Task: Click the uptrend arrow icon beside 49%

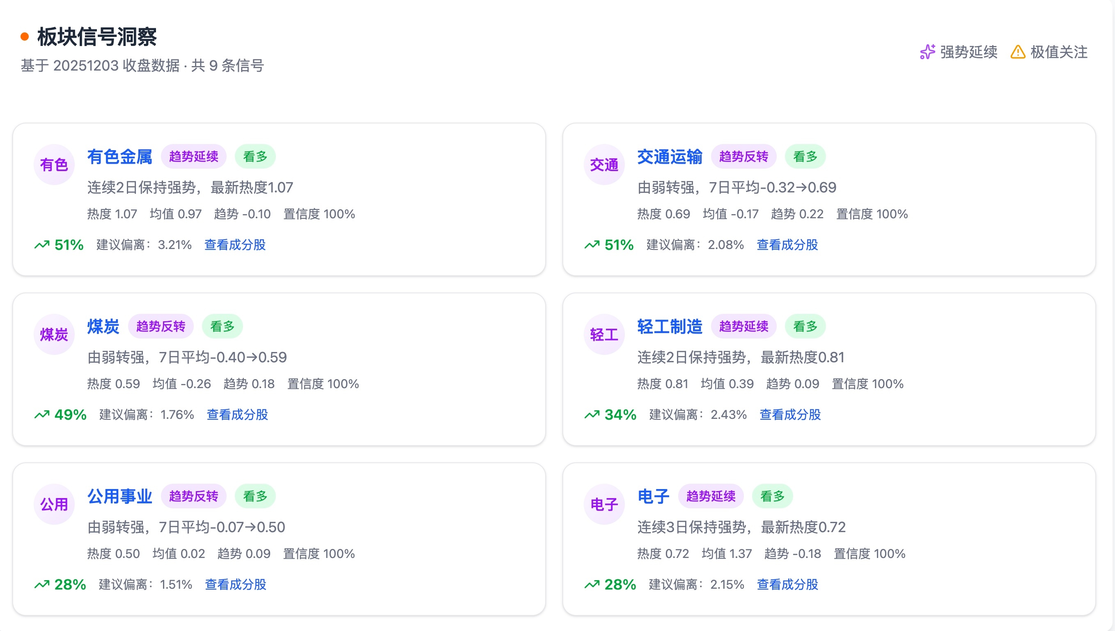Action: click(42, 415)
